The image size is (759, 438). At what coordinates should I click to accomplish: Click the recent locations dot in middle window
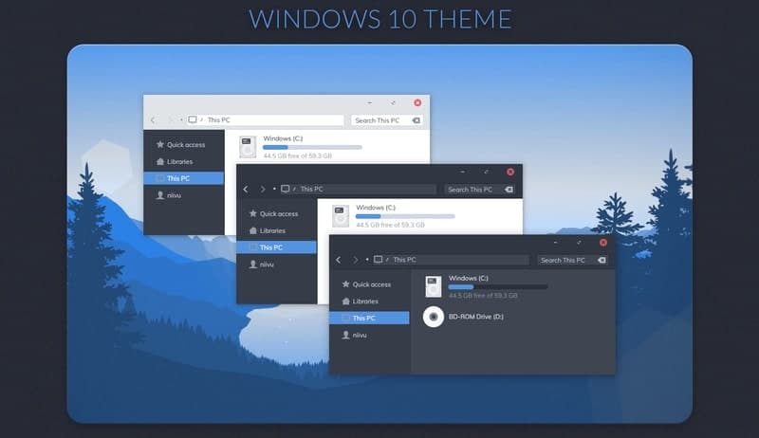(274, 189)
